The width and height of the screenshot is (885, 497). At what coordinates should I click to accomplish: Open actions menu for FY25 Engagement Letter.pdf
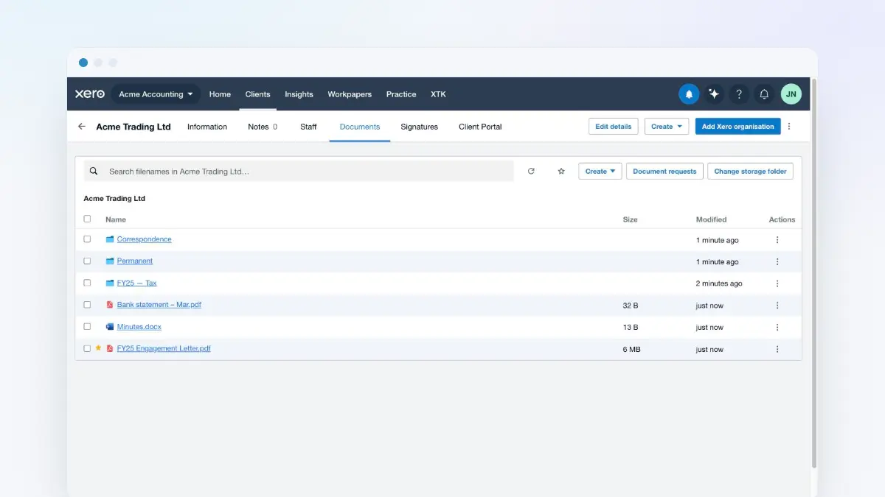tap(777, 349)
